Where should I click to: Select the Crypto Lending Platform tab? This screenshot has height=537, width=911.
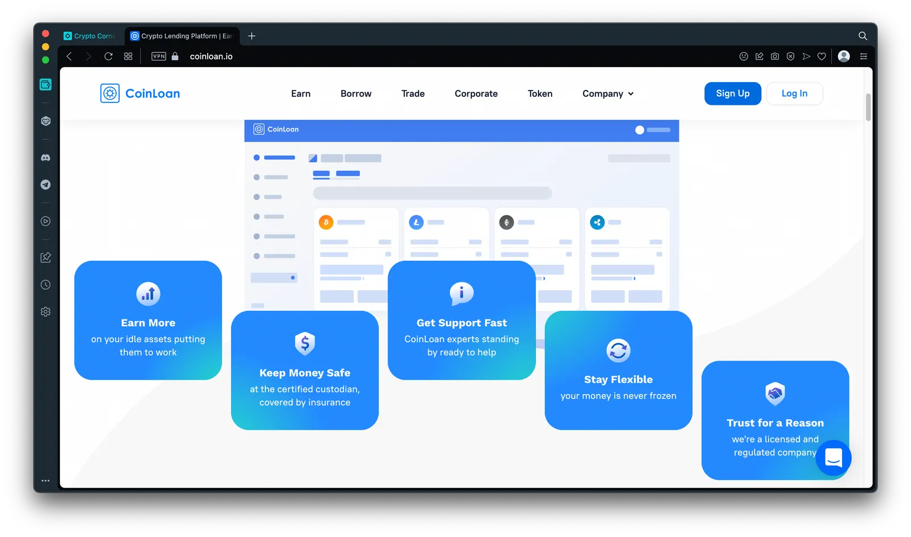click(182, 36)
